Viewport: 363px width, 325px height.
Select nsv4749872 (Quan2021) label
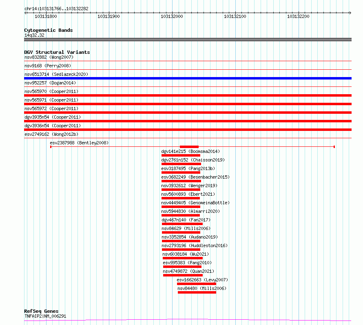tap(188, 271)
